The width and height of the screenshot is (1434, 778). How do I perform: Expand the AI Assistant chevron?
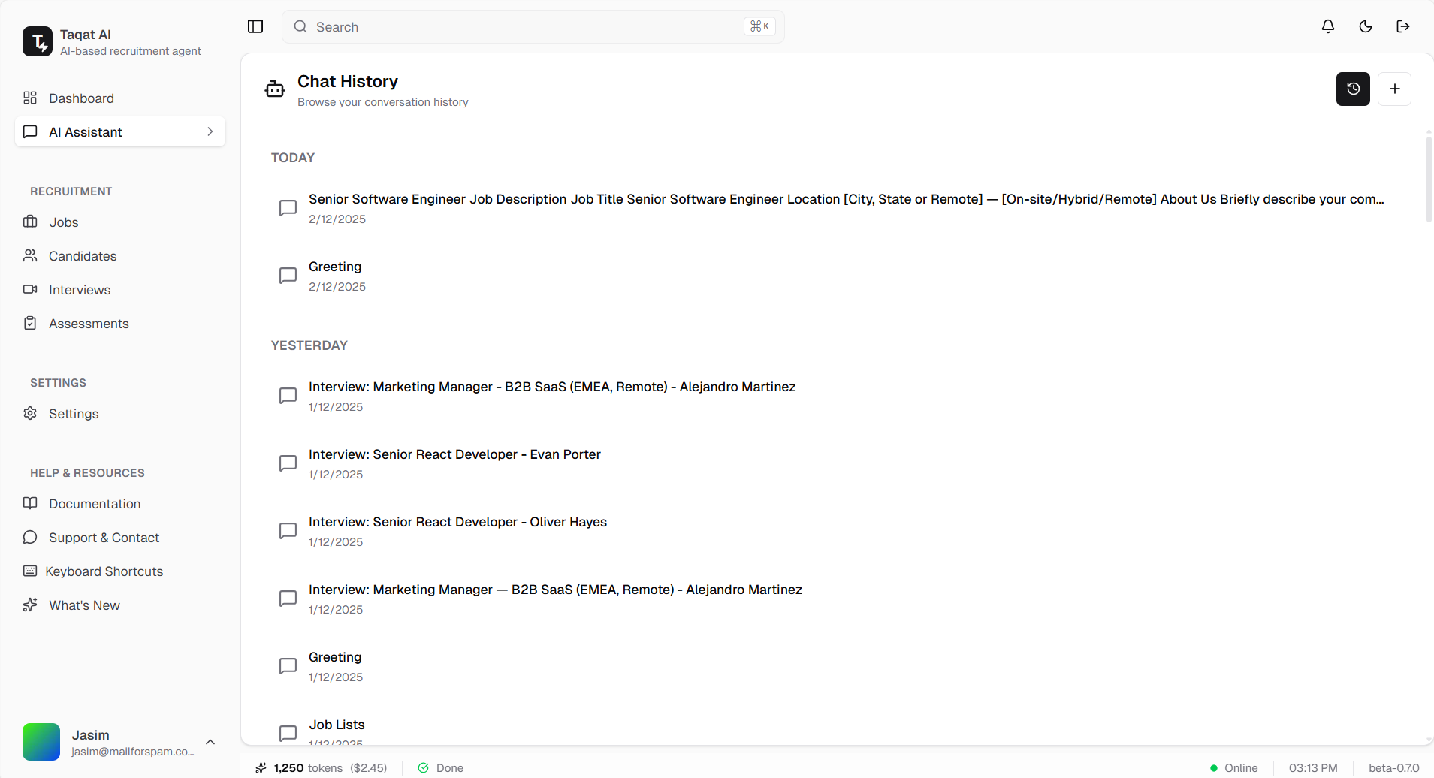click(210, 131)
